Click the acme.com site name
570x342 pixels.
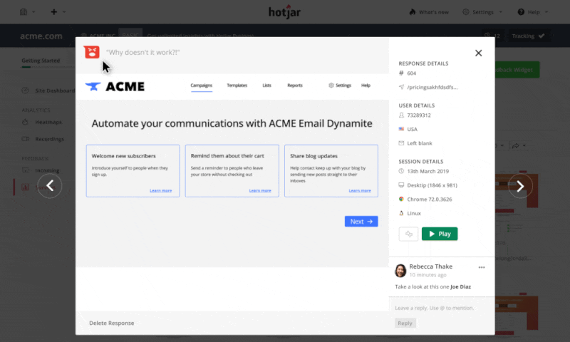coord(41,36)
